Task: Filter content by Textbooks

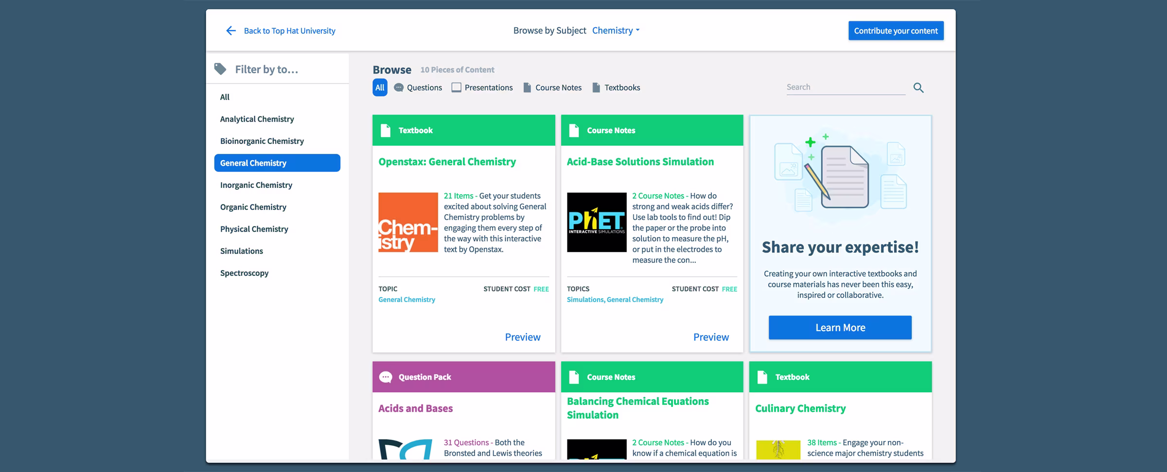Action: click(616, 87)
